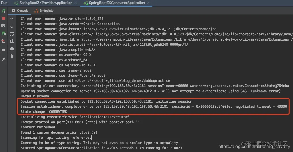Viewport: 293px width, 152px height.
Task: Close the SpringBootZKProviderApplication tab
Action: (75, 3)
